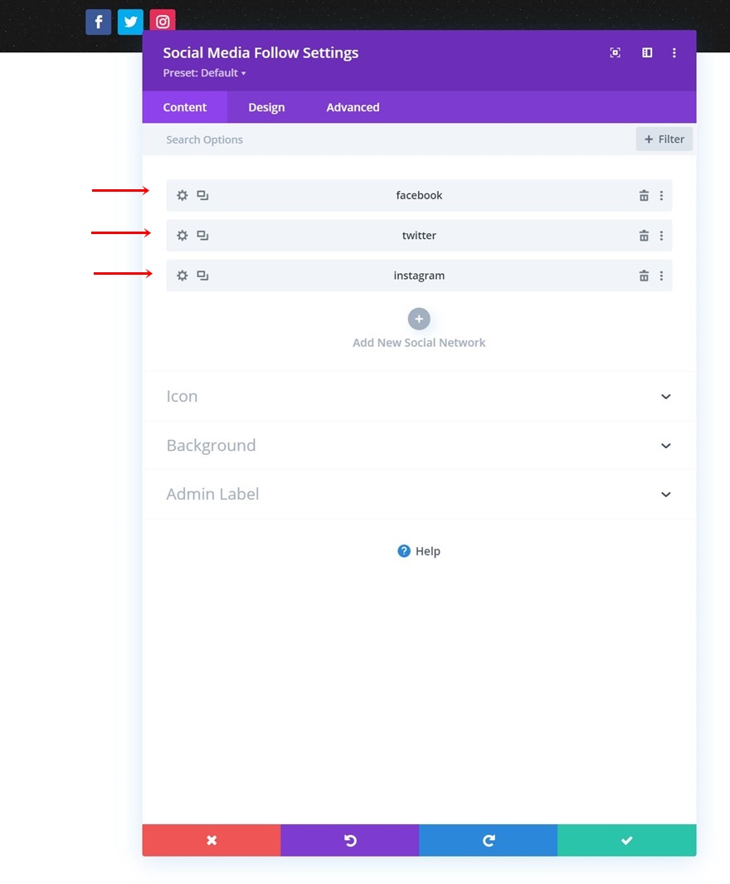Expand the Background settings section
Viewport: 730px width, 884px height.
point(419,446)
